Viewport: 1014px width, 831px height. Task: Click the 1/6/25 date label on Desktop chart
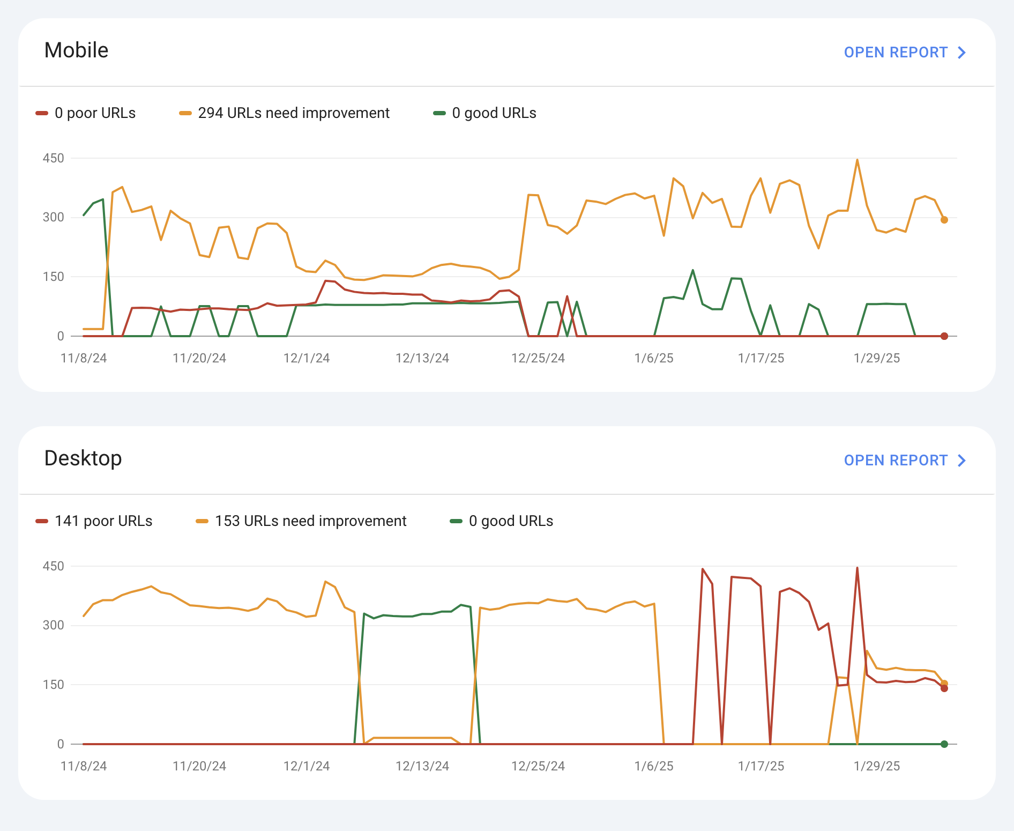tap(654, 766)
